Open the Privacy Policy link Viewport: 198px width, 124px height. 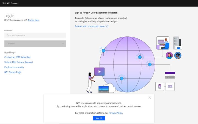(x=116, y=113)
